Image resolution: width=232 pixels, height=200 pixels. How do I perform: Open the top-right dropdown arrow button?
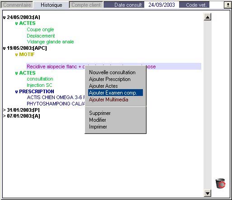point(228,5)
